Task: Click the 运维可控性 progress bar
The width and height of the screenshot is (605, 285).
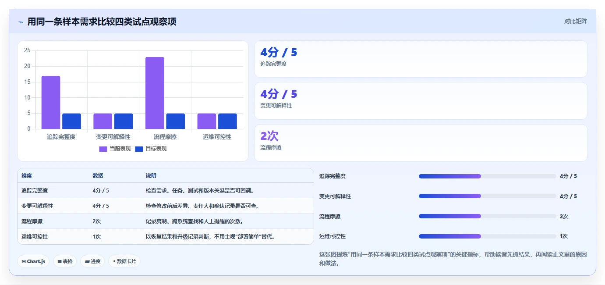Action: click(x=487, y=236)
